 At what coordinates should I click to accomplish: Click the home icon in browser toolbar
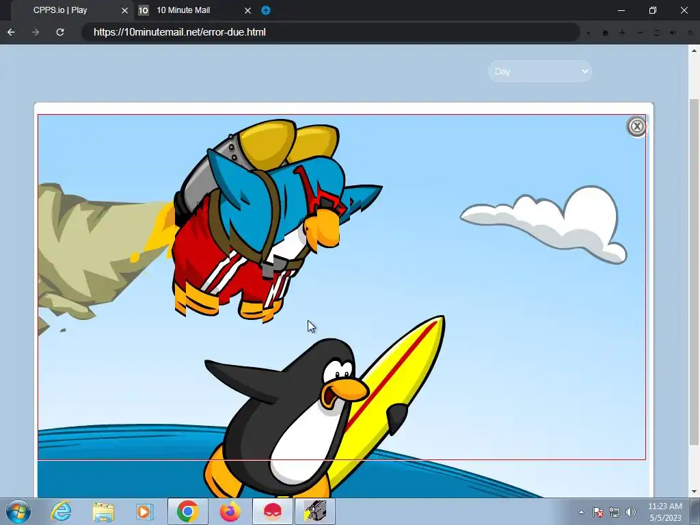pos(606,33)
